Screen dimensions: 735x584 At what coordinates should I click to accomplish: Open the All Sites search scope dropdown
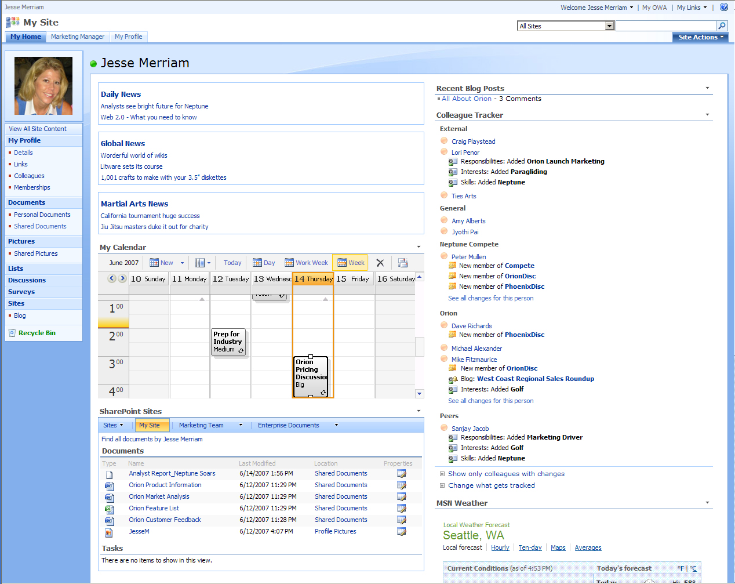609,26
